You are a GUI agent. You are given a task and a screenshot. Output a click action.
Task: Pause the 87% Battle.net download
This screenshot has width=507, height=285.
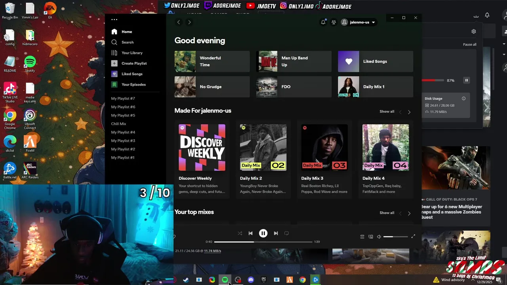point(467,80)
